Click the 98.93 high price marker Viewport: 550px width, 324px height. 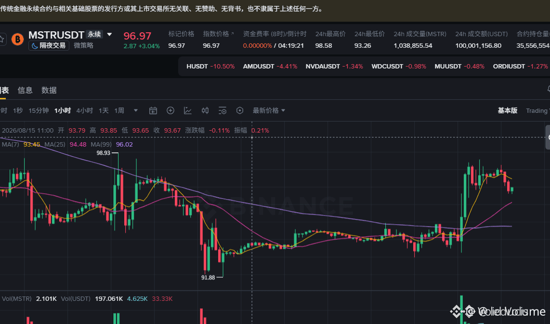click(103, 153)
